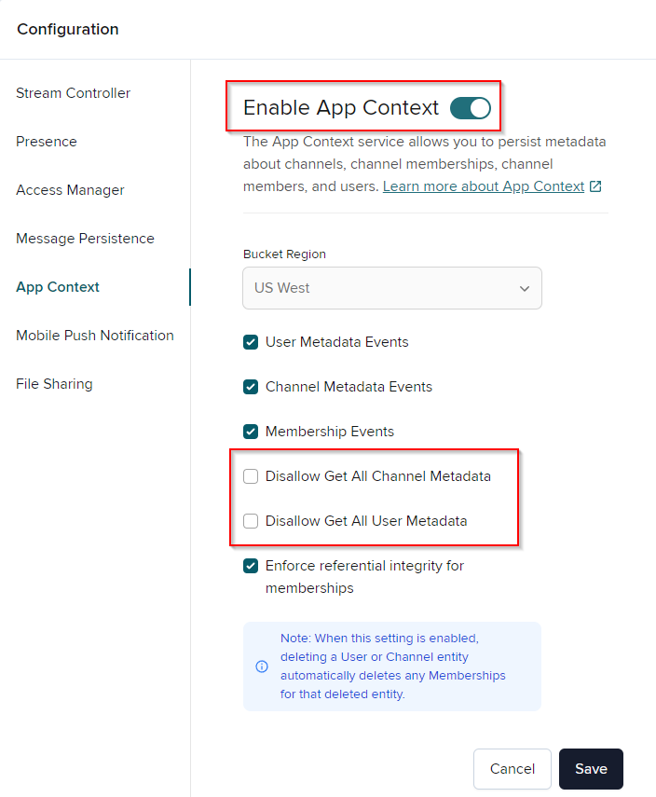Screen dimensions: 656x797
Task: Uncheck Membership Events checkbox
Action: (251, 432)
